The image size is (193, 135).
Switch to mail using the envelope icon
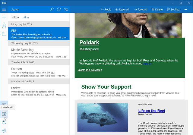tap(4, 104)
